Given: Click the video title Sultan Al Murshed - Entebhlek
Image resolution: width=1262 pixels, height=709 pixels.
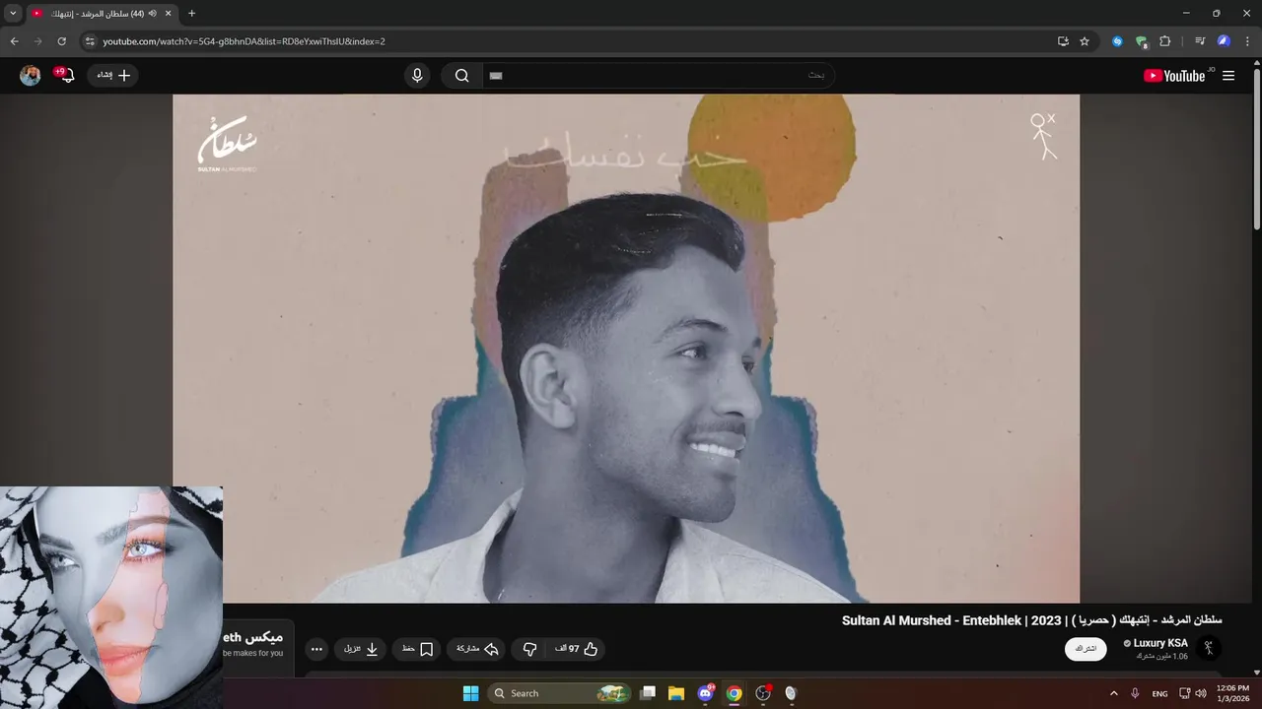Looking at the screenshot, I should (x=1031, y=620).
